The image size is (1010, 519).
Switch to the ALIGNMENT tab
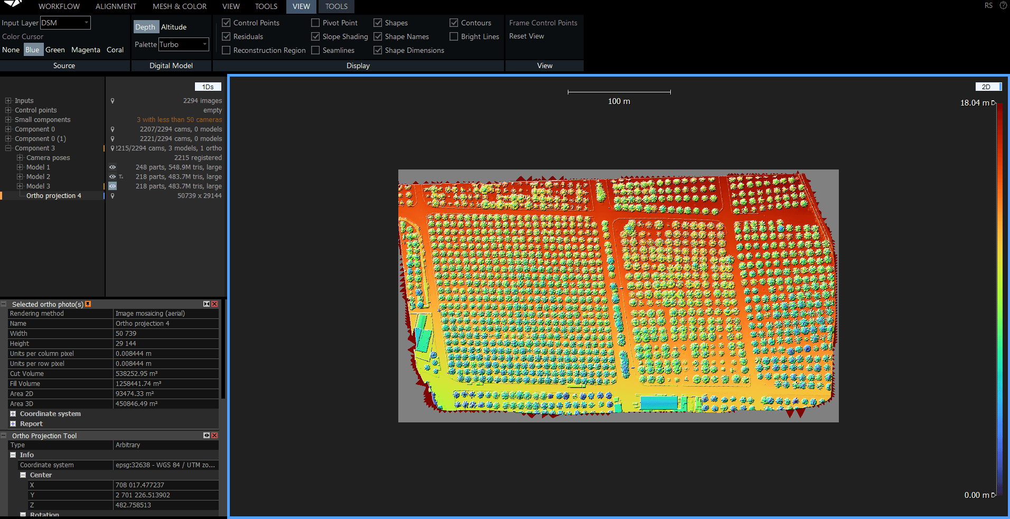click(116, 6)
